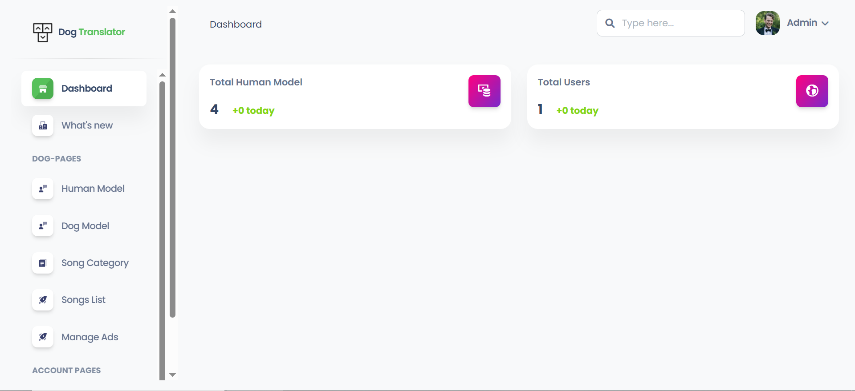Expand the Admin dropdown chevron

[x=825, y=24]
